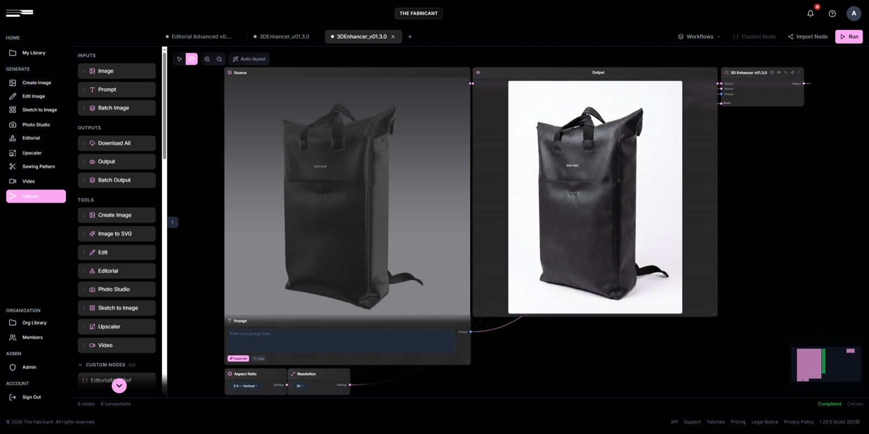Add the Edit tool node
869x434 pixels.
tap(117, 253)
